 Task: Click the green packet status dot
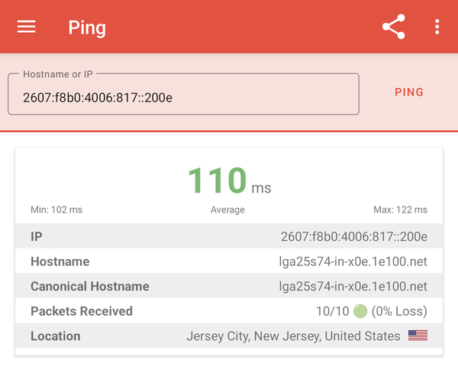click(x=360, y=311)
